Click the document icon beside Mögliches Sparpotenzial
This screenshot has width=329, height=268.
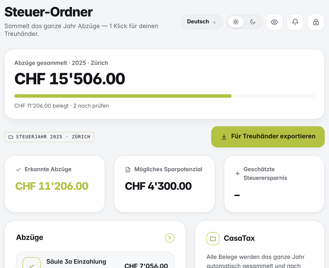pos(128,170)
